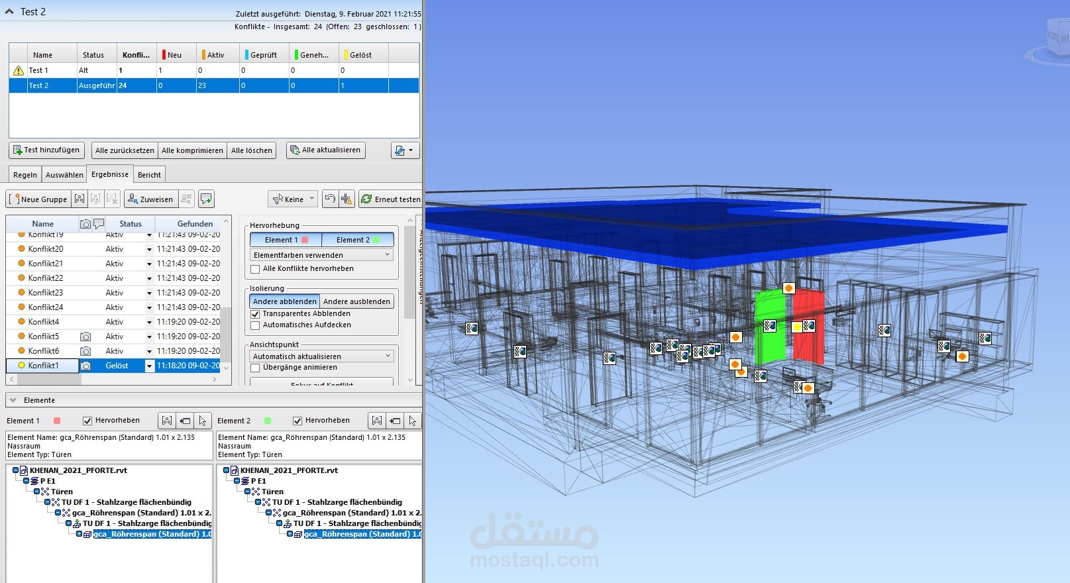Click the undo arrow icon next to Keine
Viewport: 1070px width, 583px height.
pyautogui.click(x=329, y=199)
